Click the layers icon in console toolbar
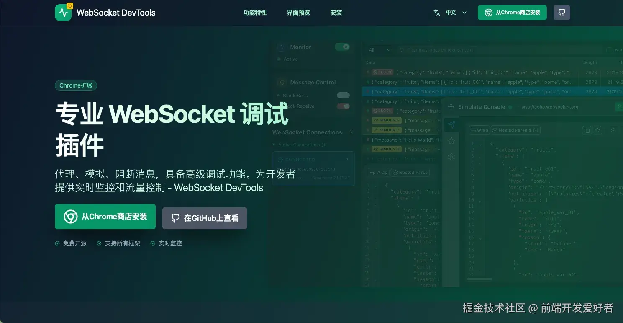The width and height of the screenshot is (623, 323). click(613, 130)
